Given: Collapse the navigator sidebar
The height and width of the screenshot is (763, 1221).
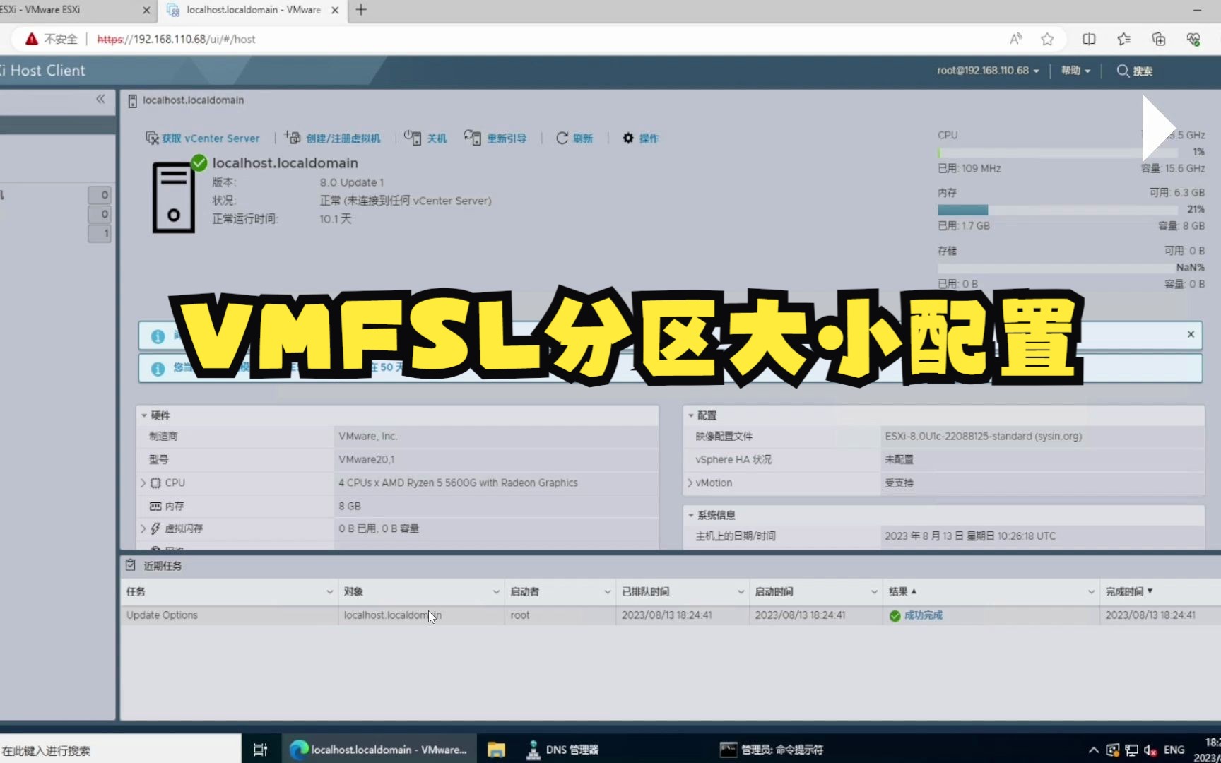Looking at the screenshot, I should (x=100, y=99).
